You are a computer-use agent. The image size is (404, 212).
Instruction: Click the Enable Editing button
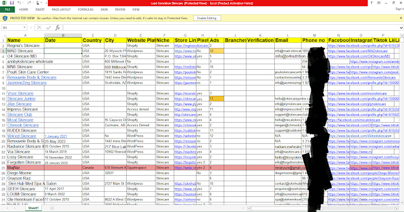pyautogui.click(x=207, y=18)
